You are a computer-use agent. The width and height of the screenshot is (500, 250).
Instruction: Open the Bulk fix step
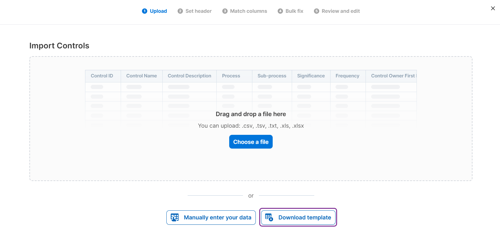pos(290,11)
